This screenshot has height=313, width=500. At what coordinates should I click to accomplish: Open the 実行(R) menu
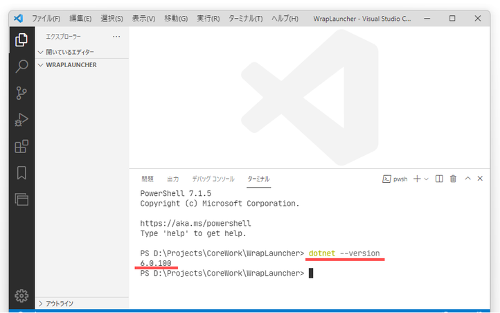(208, 19)
